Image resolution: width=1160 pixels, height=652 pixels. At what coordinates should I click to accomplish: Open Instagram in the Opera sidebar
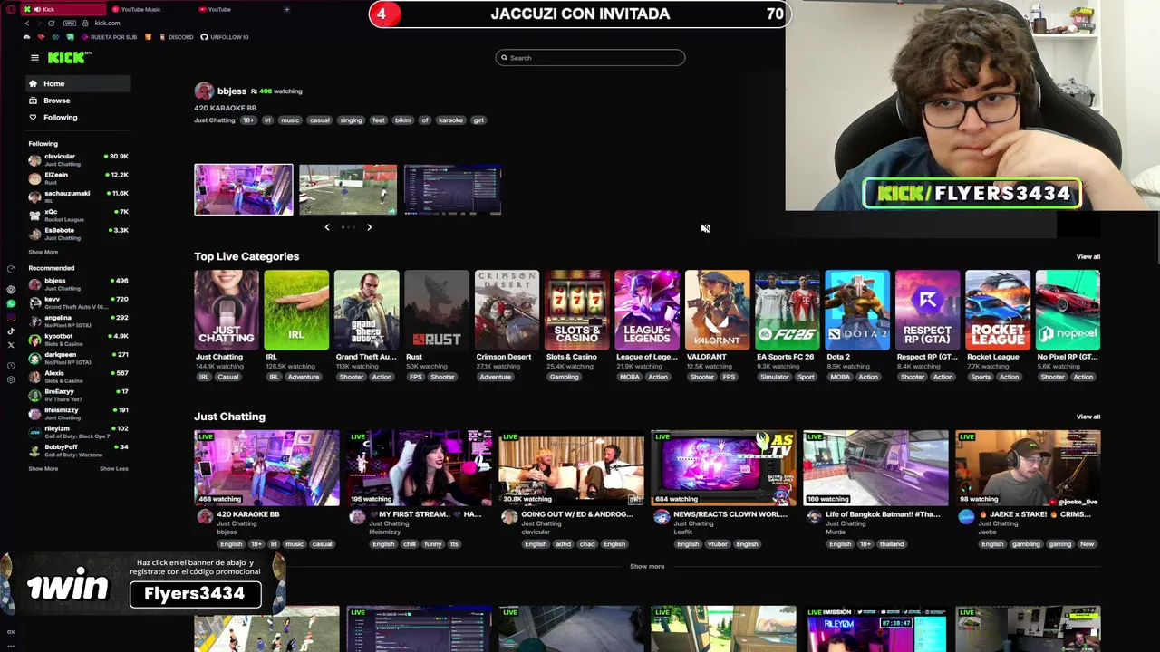[x=11, y=317]
